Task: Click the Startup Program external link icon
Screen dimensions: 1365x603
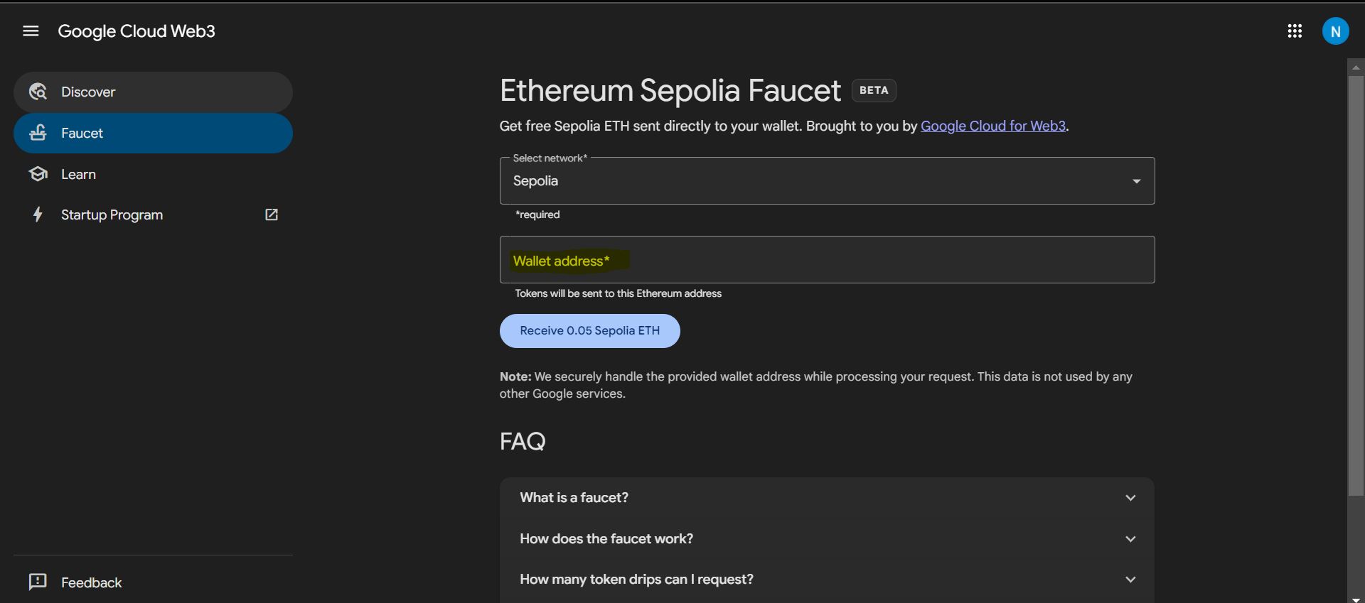Action: click(272, 214)
